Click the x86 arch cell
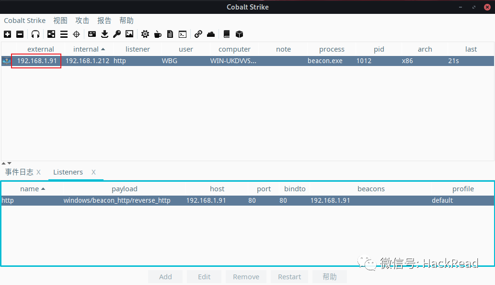The width and height of the screenshot is (495, 285). 407,61
